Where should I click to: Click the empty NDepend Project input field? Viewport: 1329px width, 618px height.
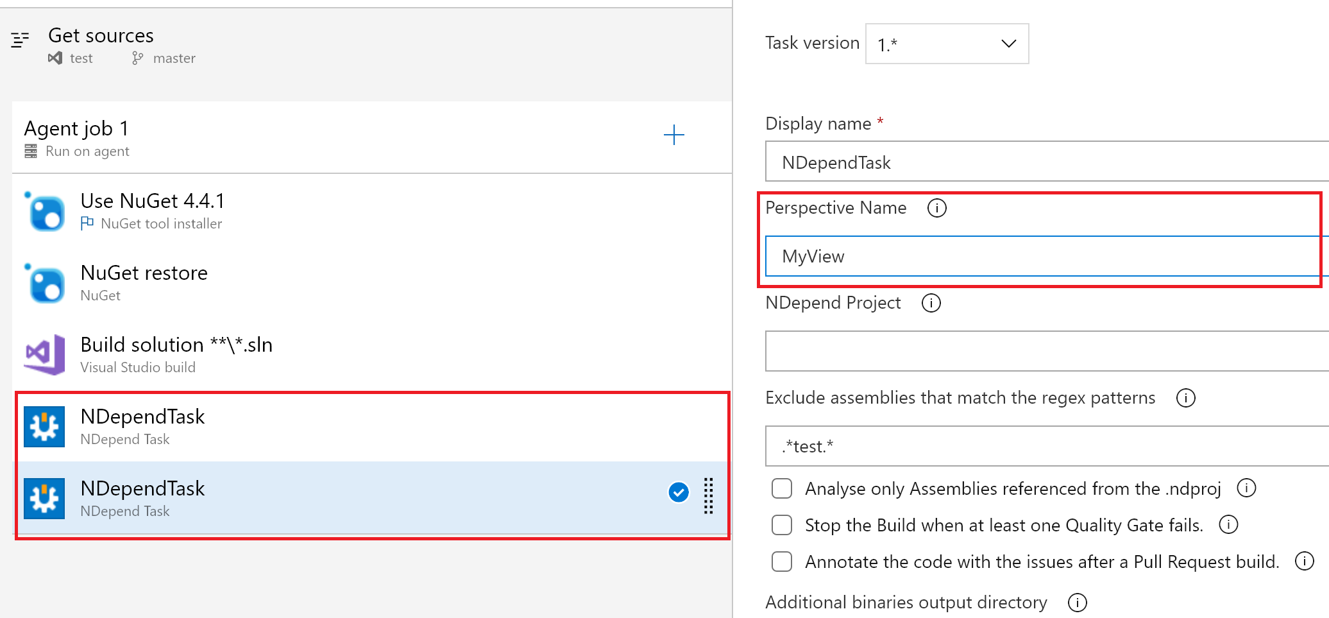click(x=1047, y=351)
